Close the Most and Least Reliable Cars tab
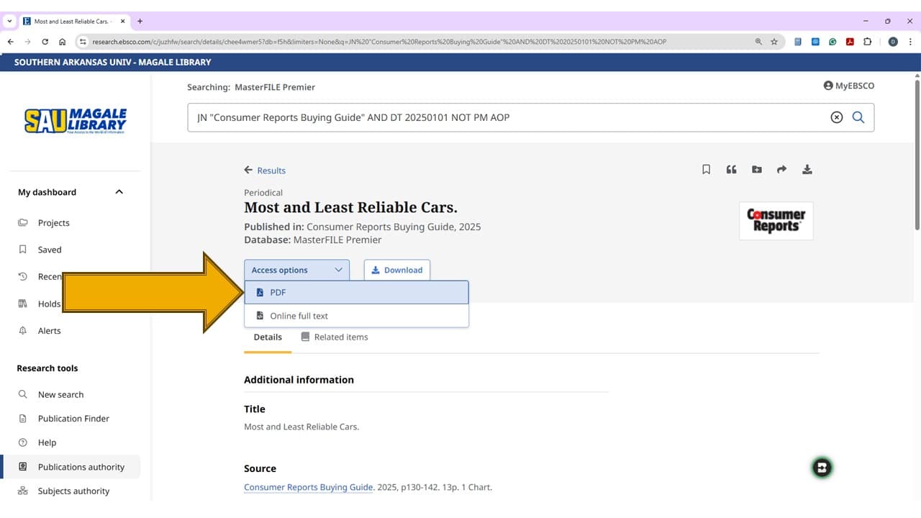Image resolution: width=921 pixels, height=518 pixels. (x=123, y=22)
